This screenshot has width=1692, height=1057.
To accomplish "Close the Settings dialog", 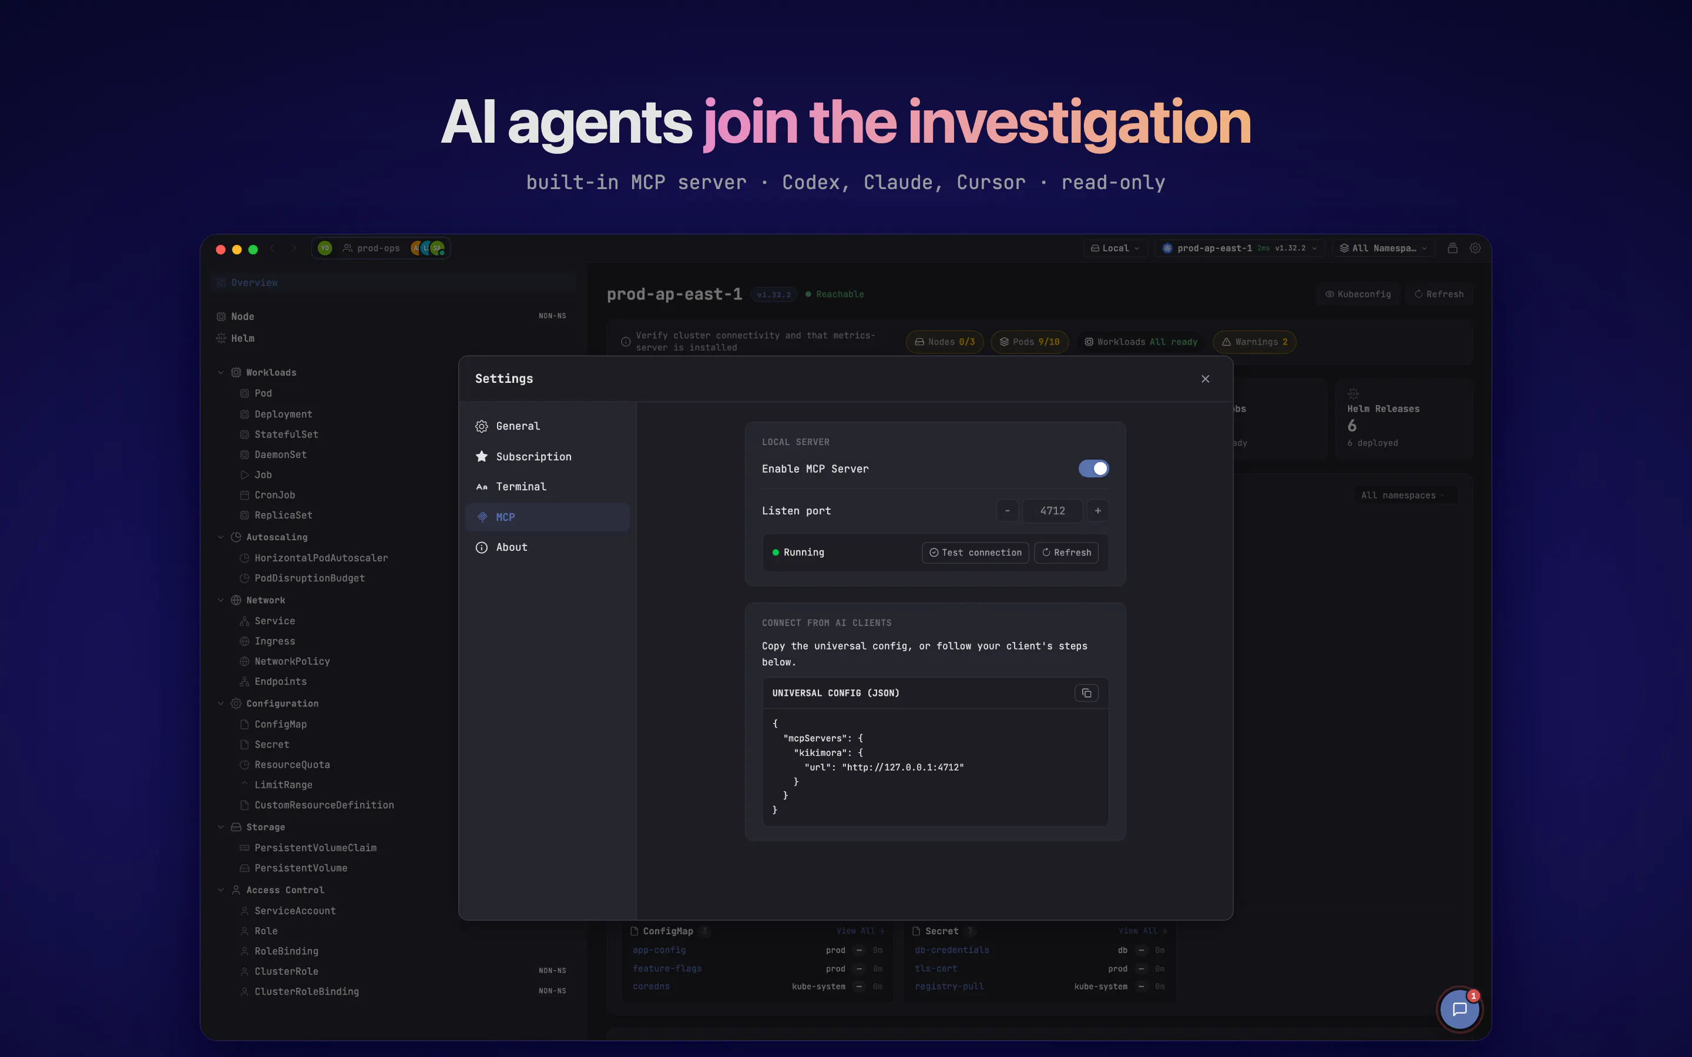I will (1206, 379).
